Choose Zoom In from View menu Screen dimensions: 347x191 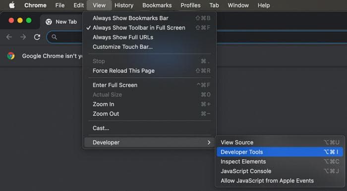[x=149, y=104]
